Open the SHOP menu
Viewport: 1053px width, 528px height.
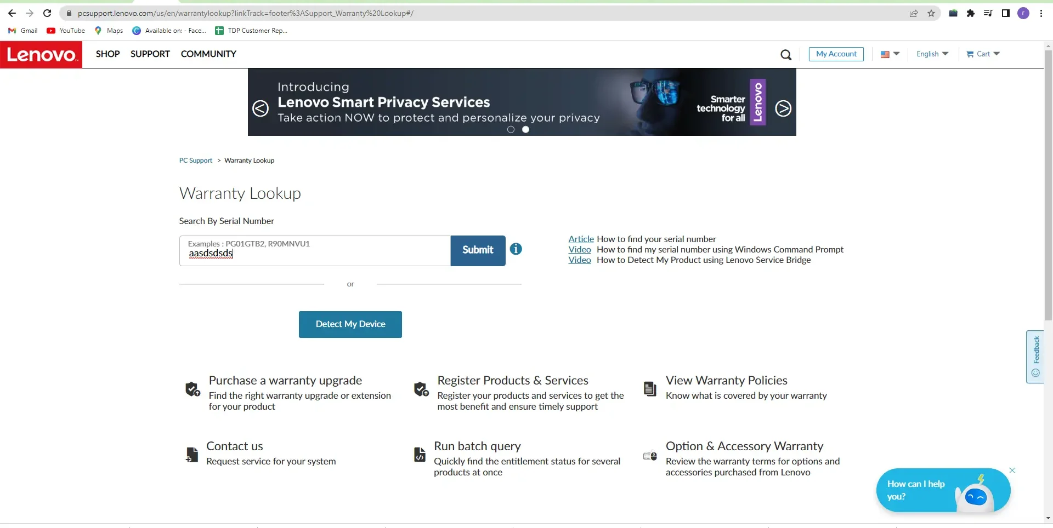[x=108, y=54]
